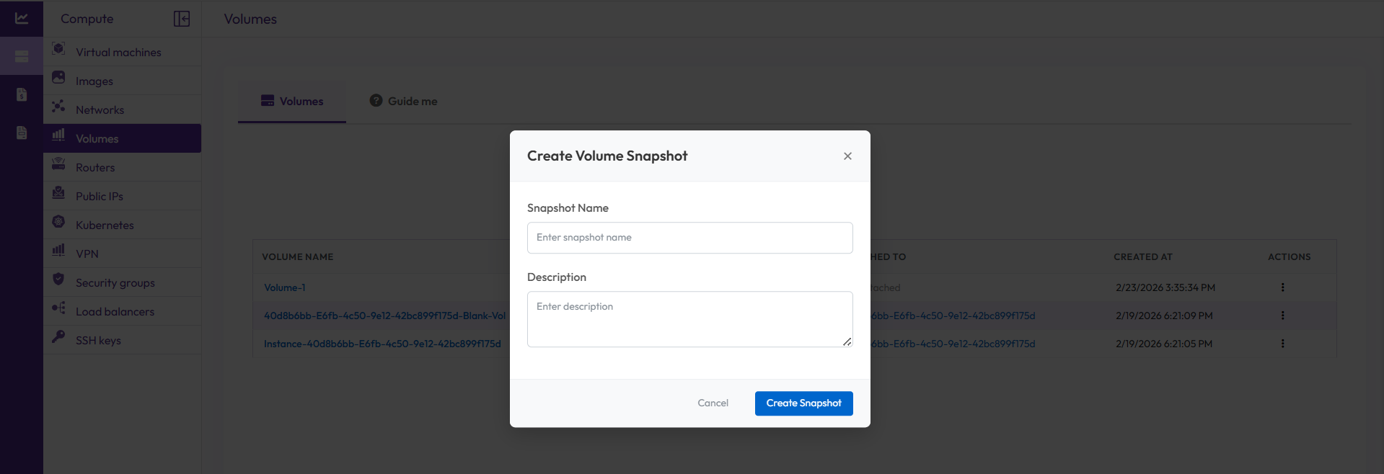Cancel the Create Volume Snapshot dialog
The height and width of the screenshot is (474, 1384).
pyautogui.click(x=713, y=403)
